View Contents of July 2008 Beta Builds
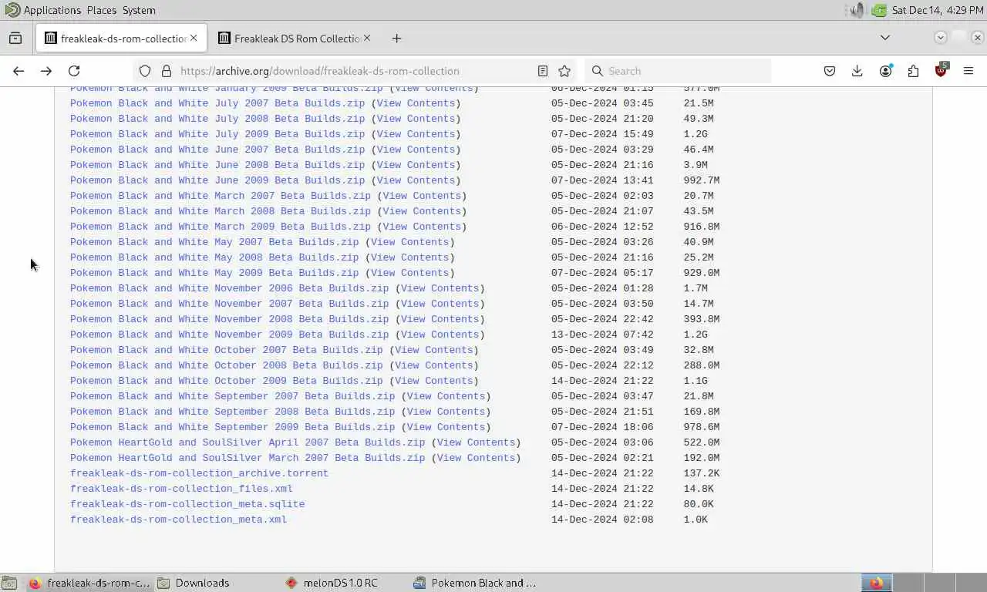 pos(416,119)
